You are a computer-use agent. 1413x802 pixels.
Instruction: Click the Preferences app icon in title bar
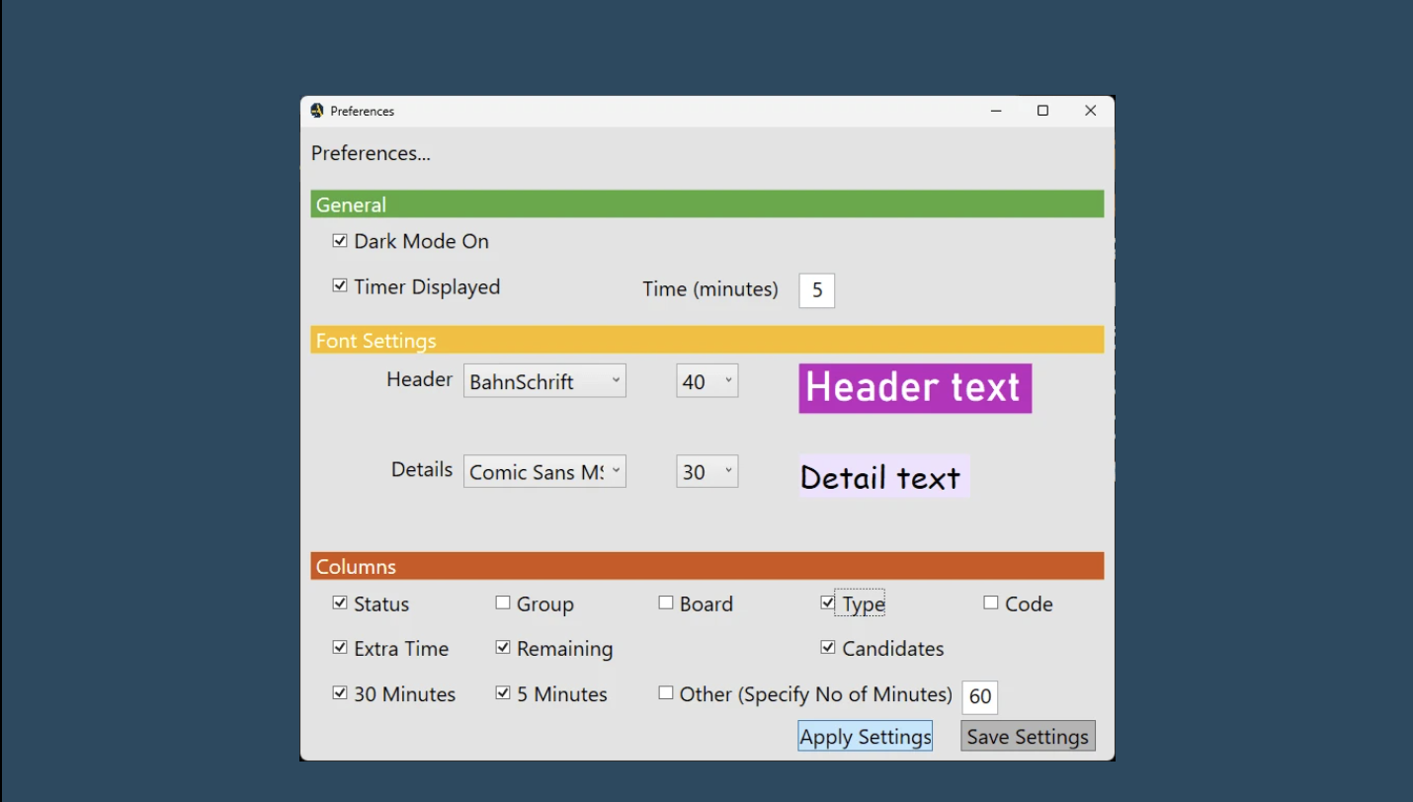tap(317, 111)
